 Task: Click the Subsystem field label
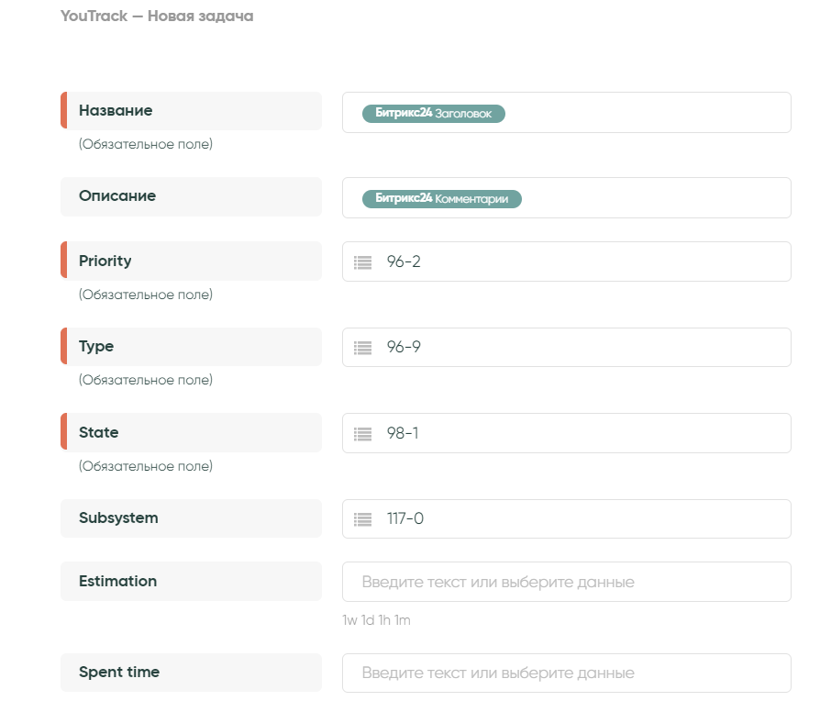coord(118,518)
